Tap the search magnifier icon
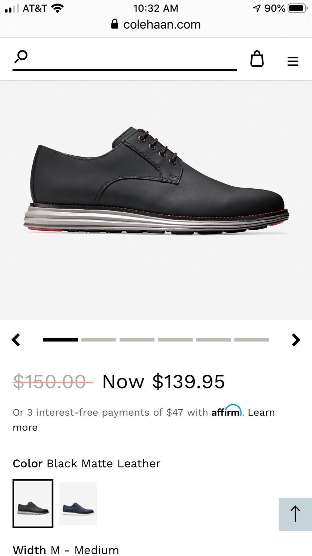The image size is (312, 556). pyautogui.click(x=21, y=57)
